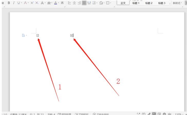
Task: Open the 110% zoom level menu
Action: (x=179, y=114)
